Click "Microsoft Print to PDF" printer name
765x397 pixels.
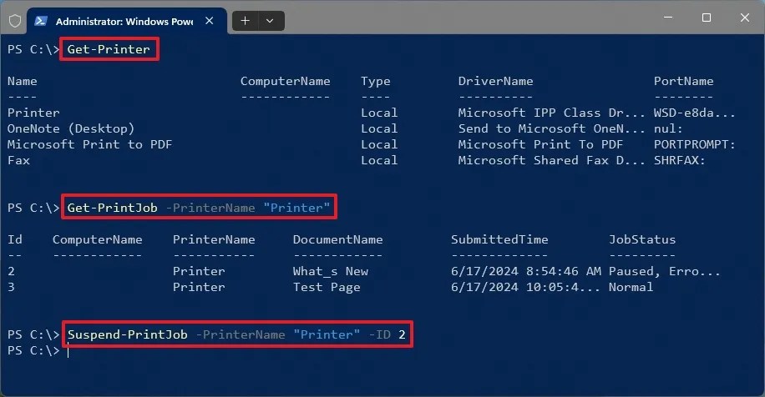click(x=89, y=144)
